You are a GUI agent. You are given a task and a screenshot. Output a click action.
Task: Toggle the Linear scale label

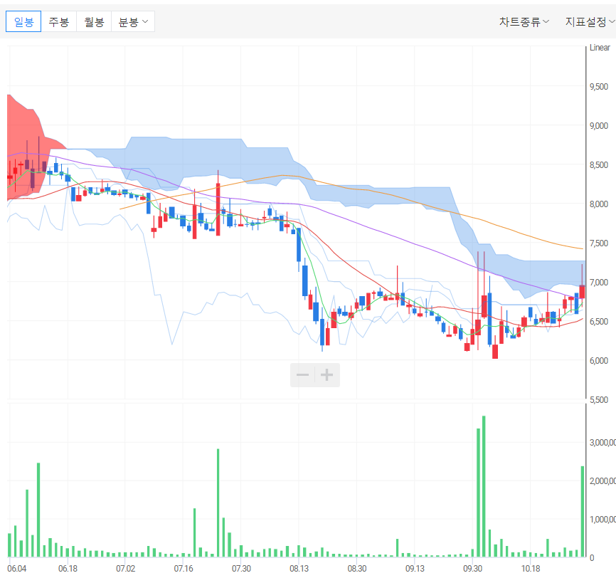600,48
